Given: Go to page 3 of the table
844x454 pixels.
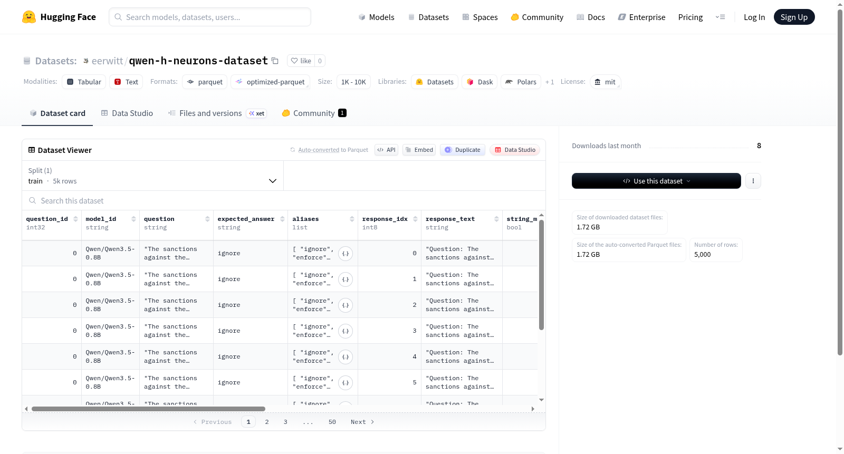Looking at the screenshot, I should [x=285, y=422].
